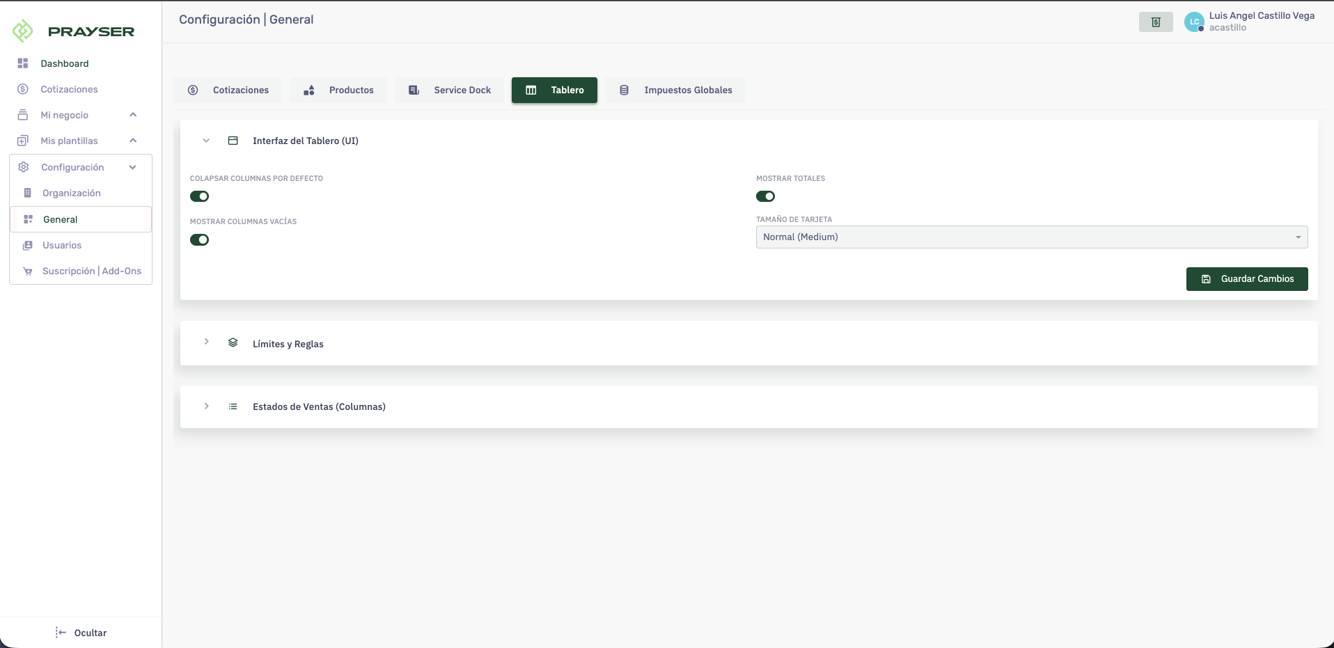Toggle Mostrar totales switch

click(x=766, y=196)
